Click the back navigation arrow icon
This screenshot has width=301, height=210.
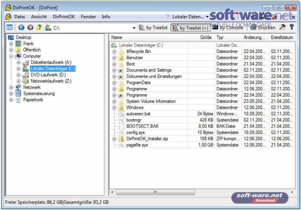point(21,27)
